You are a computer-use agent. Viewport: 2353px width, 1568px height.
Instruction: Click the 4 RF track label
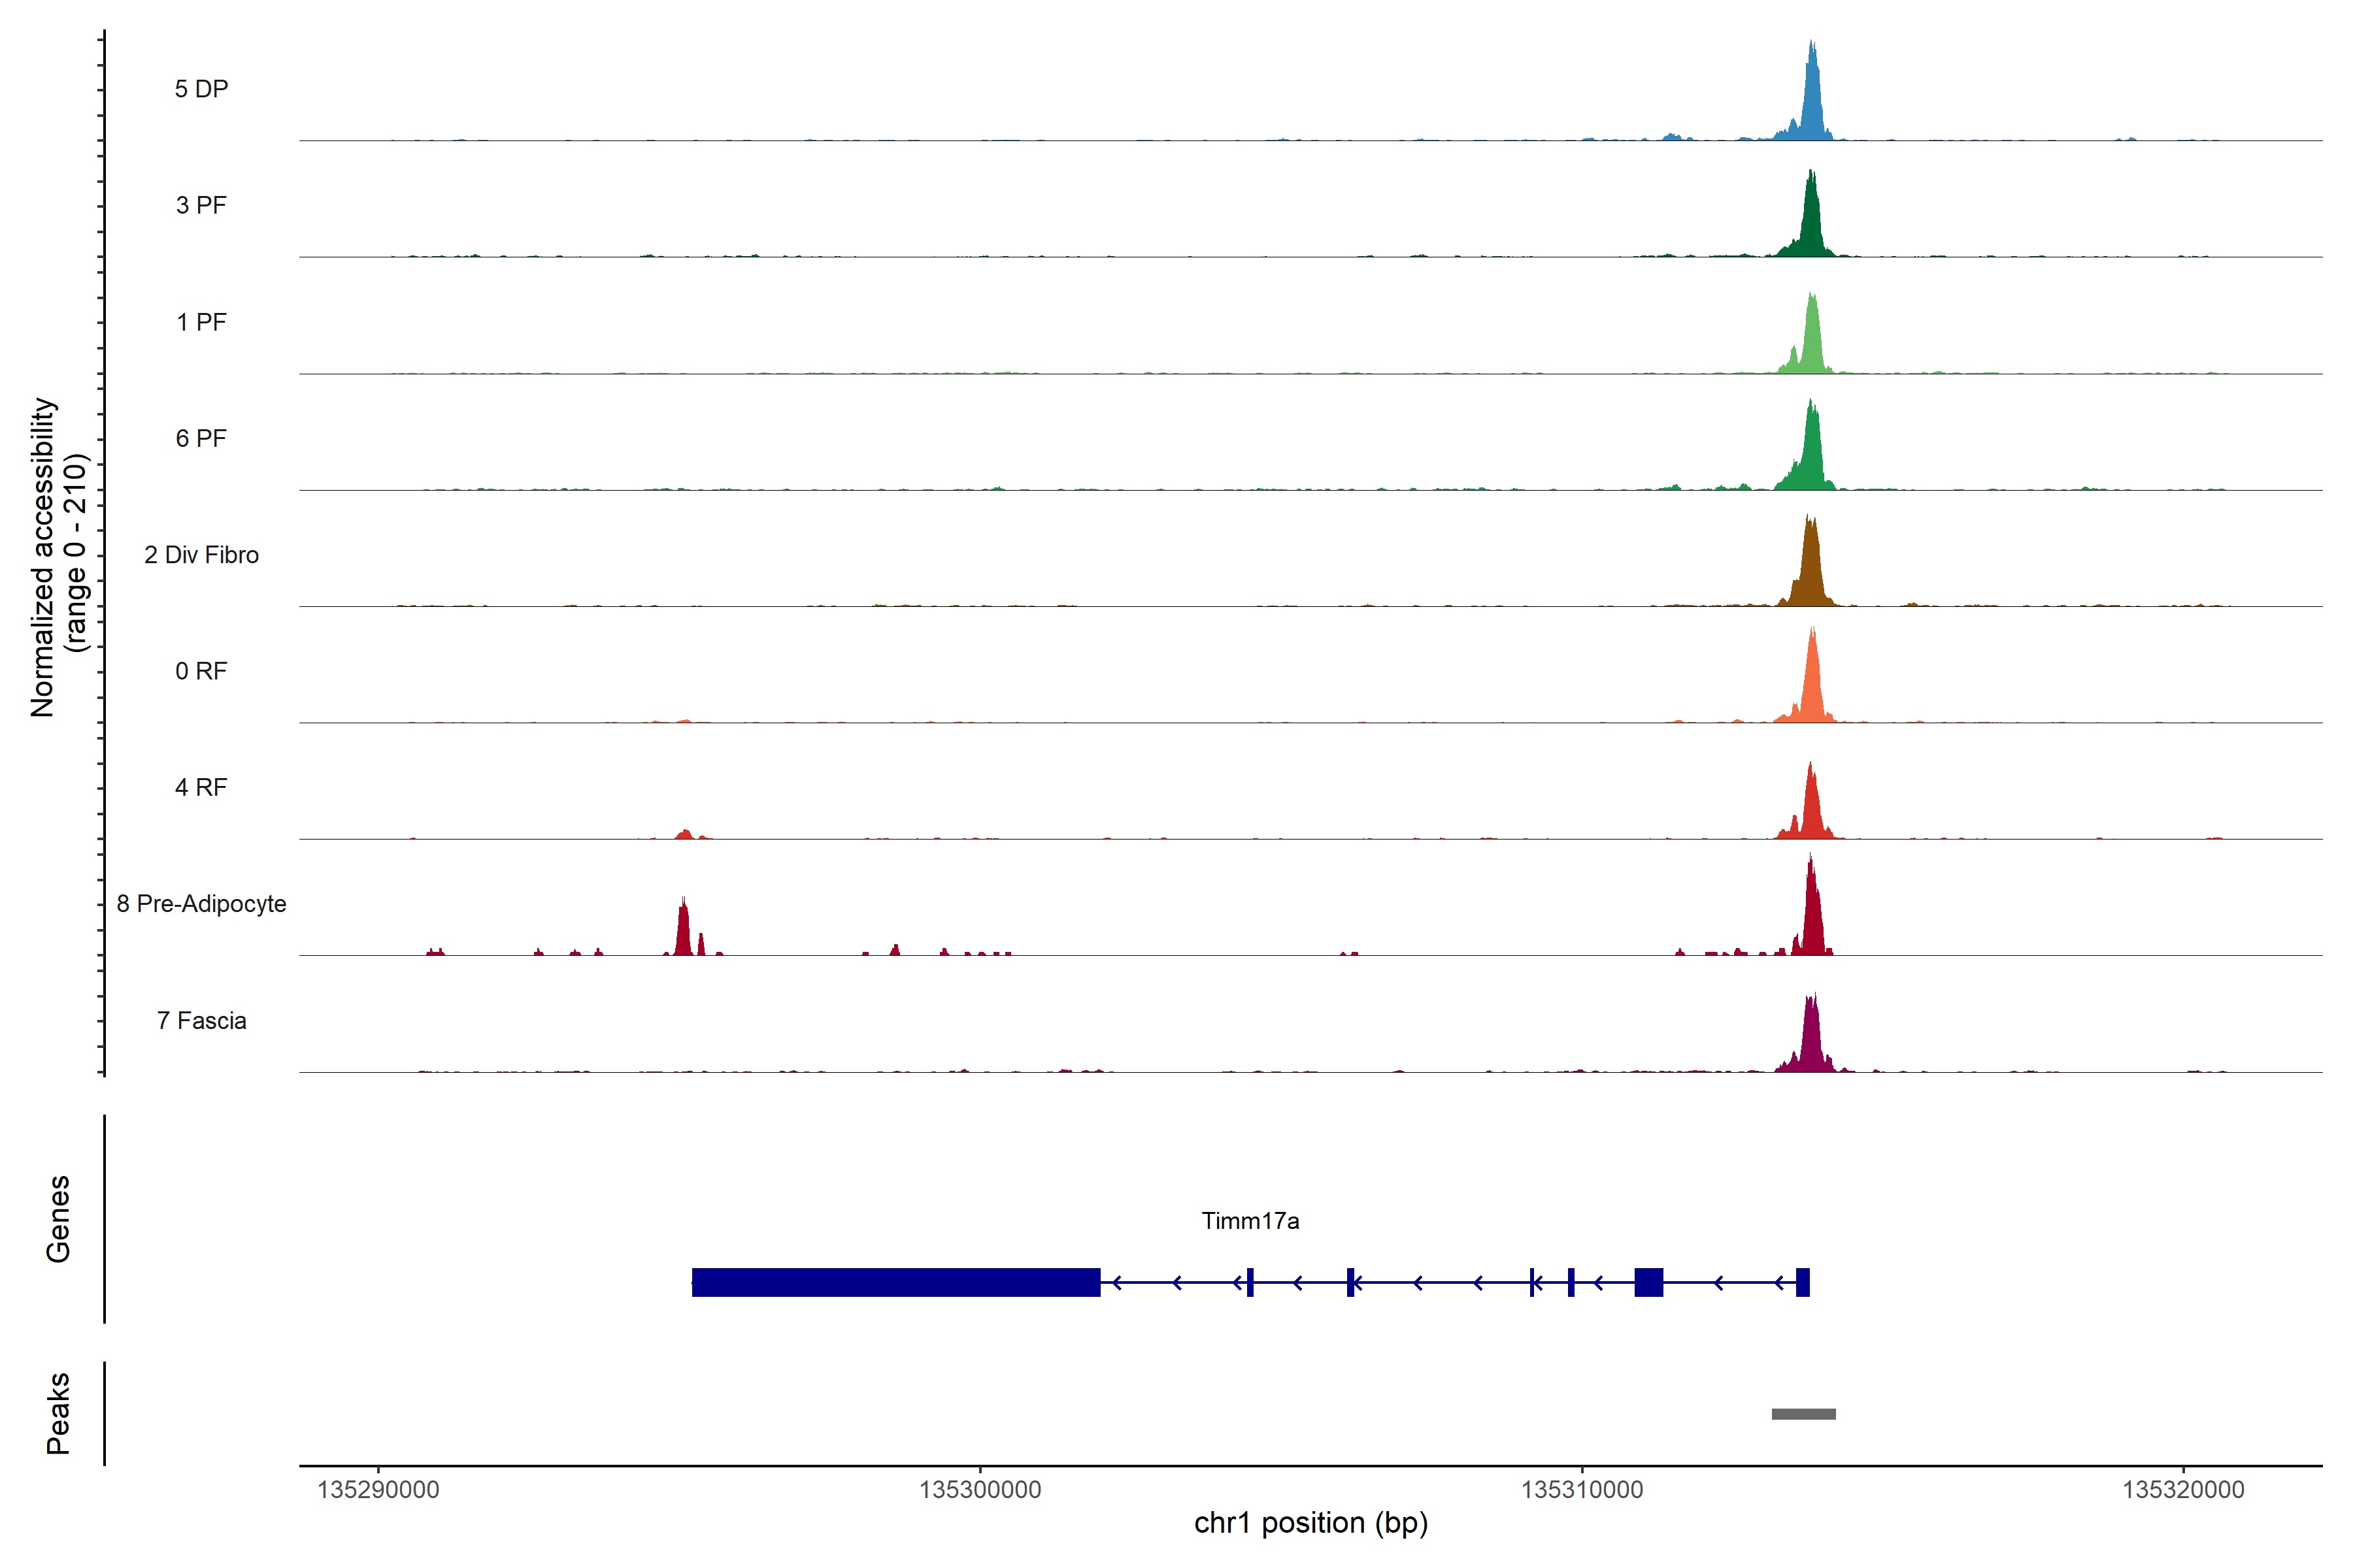[201, 787]
